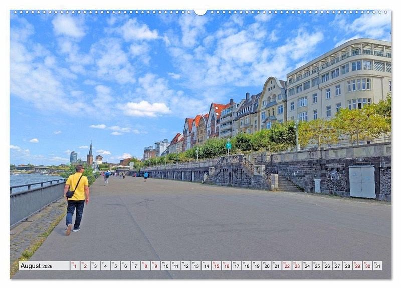Click the red-roofed gabled house

216,119
